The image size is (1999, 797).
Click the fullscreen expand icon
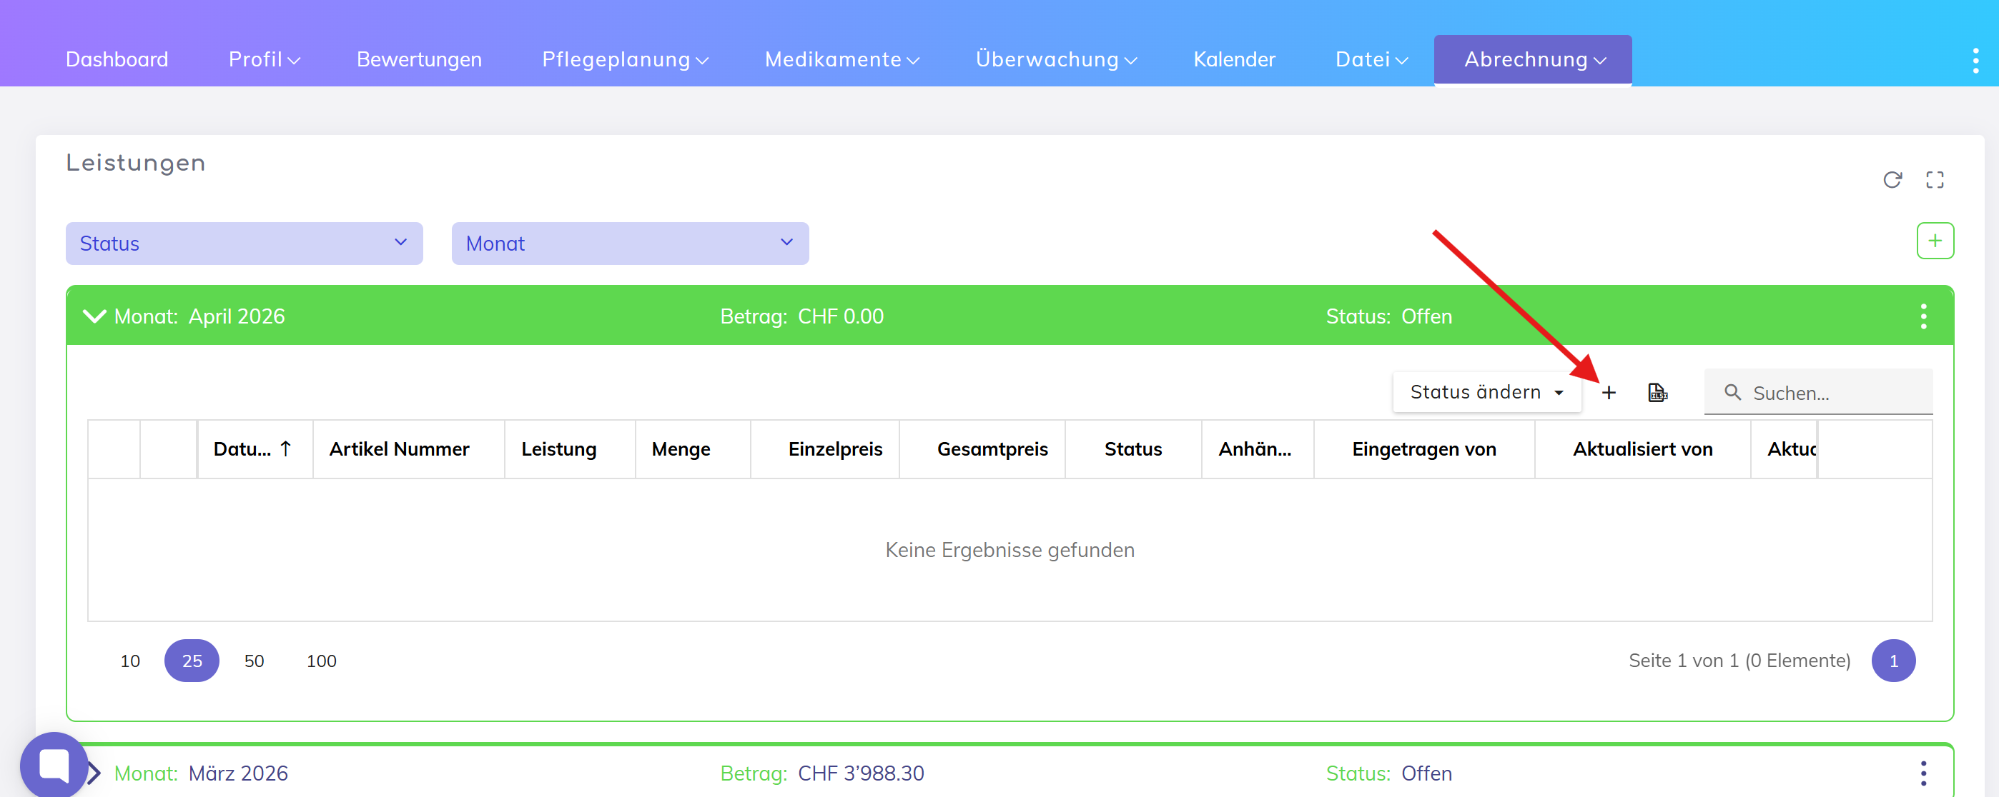pos(1935,180)
